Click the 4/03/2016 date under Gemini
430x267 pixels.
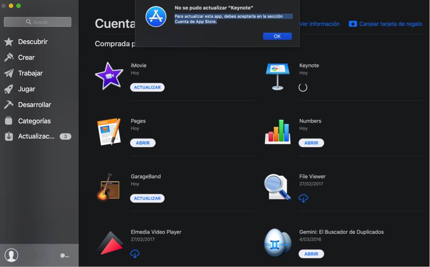[x=310, y=239]
